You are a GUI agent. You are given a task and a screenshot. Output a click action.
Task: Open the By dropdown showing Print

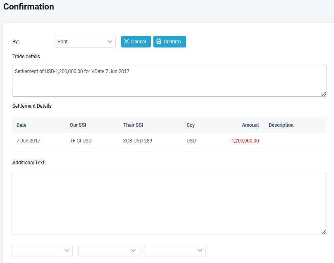[85, 42]
